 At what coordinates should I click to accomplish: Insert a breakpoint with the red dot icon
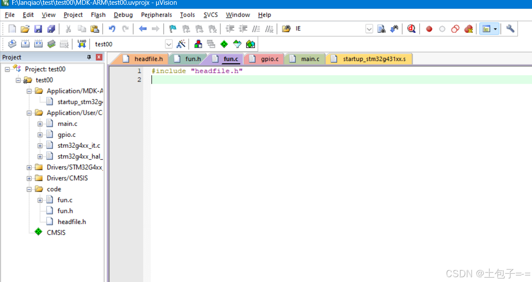(429, 29)
